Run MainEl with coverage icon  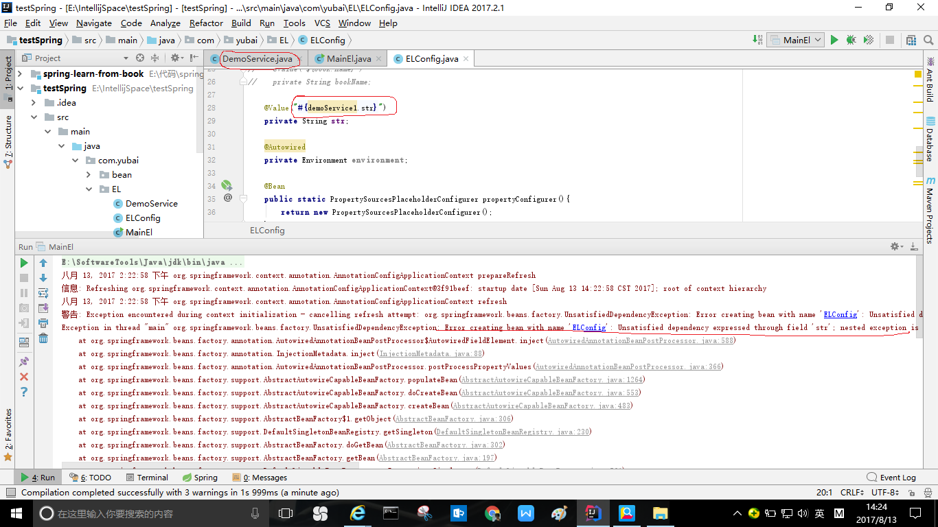pos(869,40)
